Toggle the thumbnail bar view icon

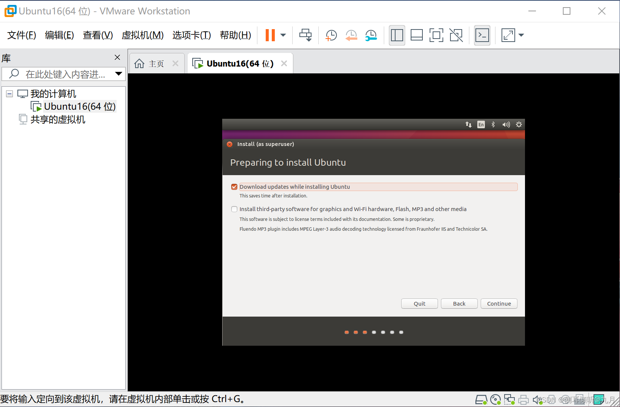point(417,35)
